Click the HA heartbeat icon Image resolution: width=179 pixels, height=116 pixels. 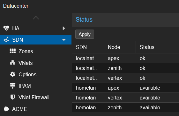pyautogui.click(x=6, y=28)
